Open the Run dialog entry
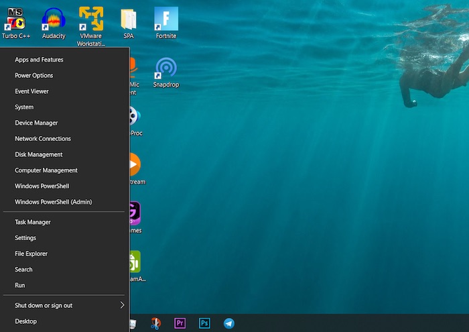469x332 pixels. point(20,285)
